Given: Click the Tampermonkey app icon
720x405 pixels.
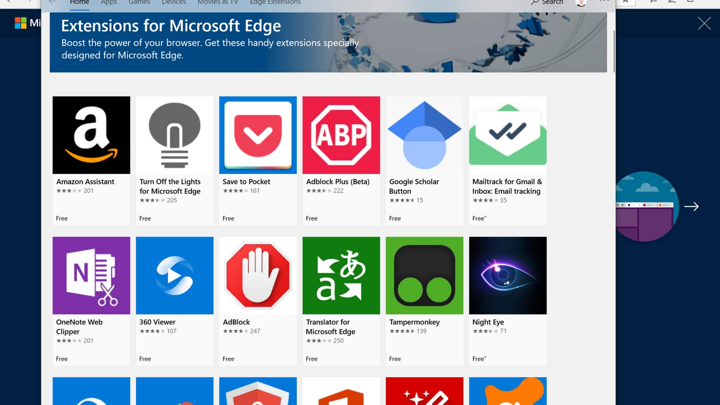Looking at the screenshot, I should [x=424, y=275].
